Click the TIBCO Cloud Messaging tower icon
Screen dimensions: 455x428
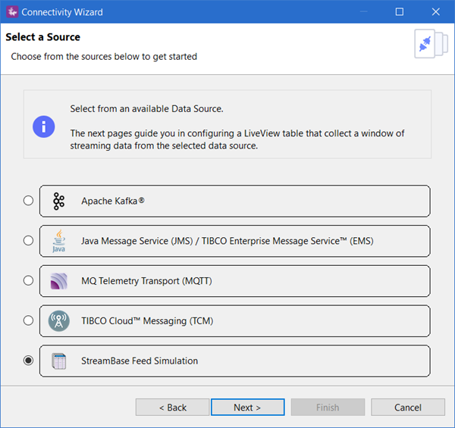[x=59, y=321]
